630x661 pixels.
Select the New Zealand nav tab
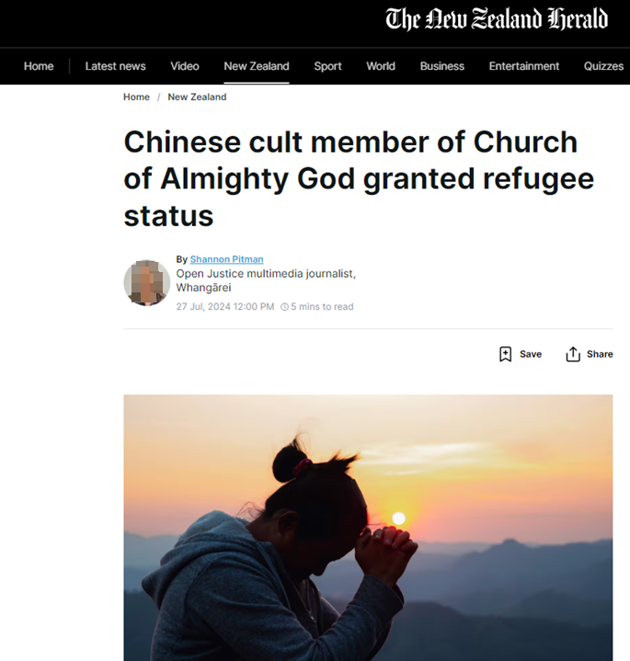(x=257, y=66)
